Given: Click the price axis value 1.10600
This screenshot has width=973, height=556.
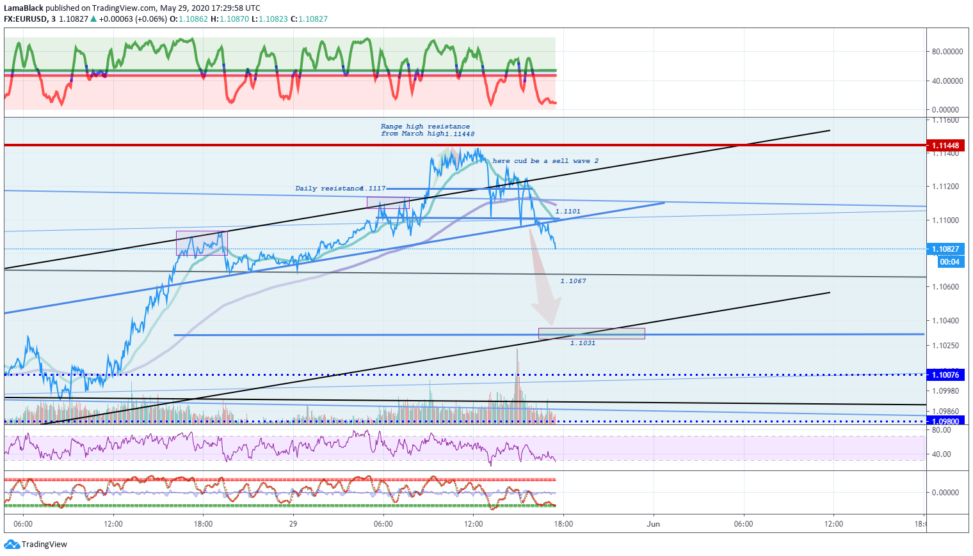Looking at the screenshot, I should click(x=945, y=287).
